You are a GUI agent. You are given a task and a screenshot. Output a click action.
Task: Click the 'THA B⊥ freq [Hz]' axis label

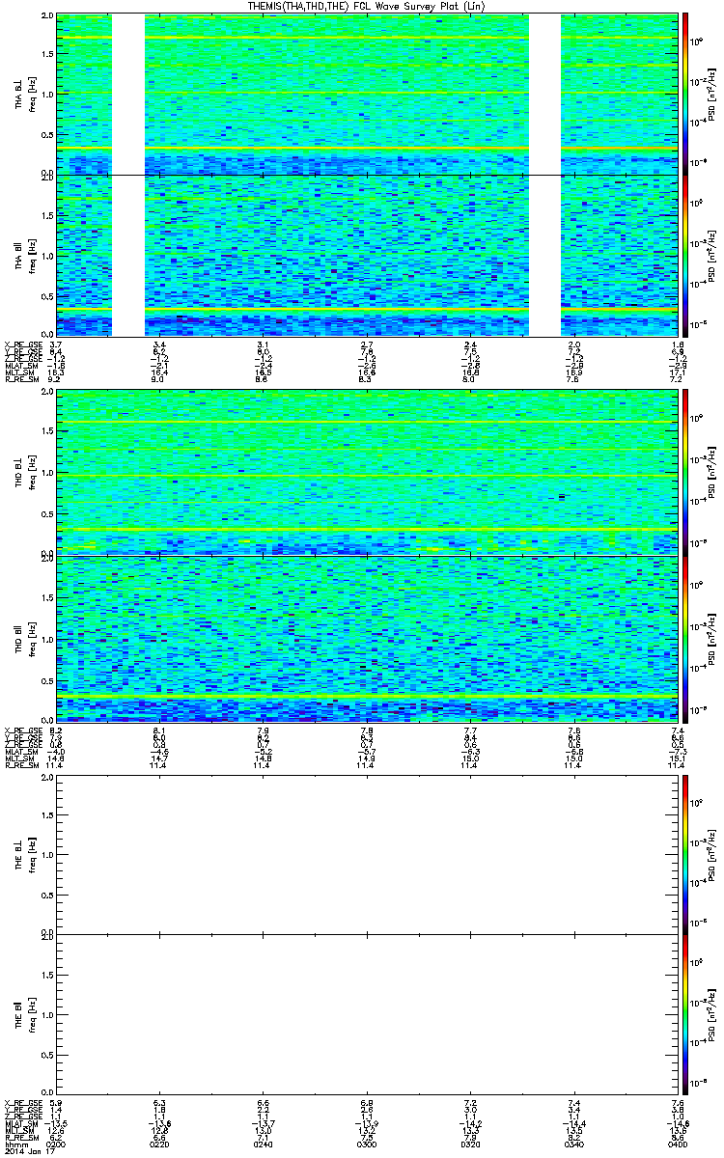23,95
